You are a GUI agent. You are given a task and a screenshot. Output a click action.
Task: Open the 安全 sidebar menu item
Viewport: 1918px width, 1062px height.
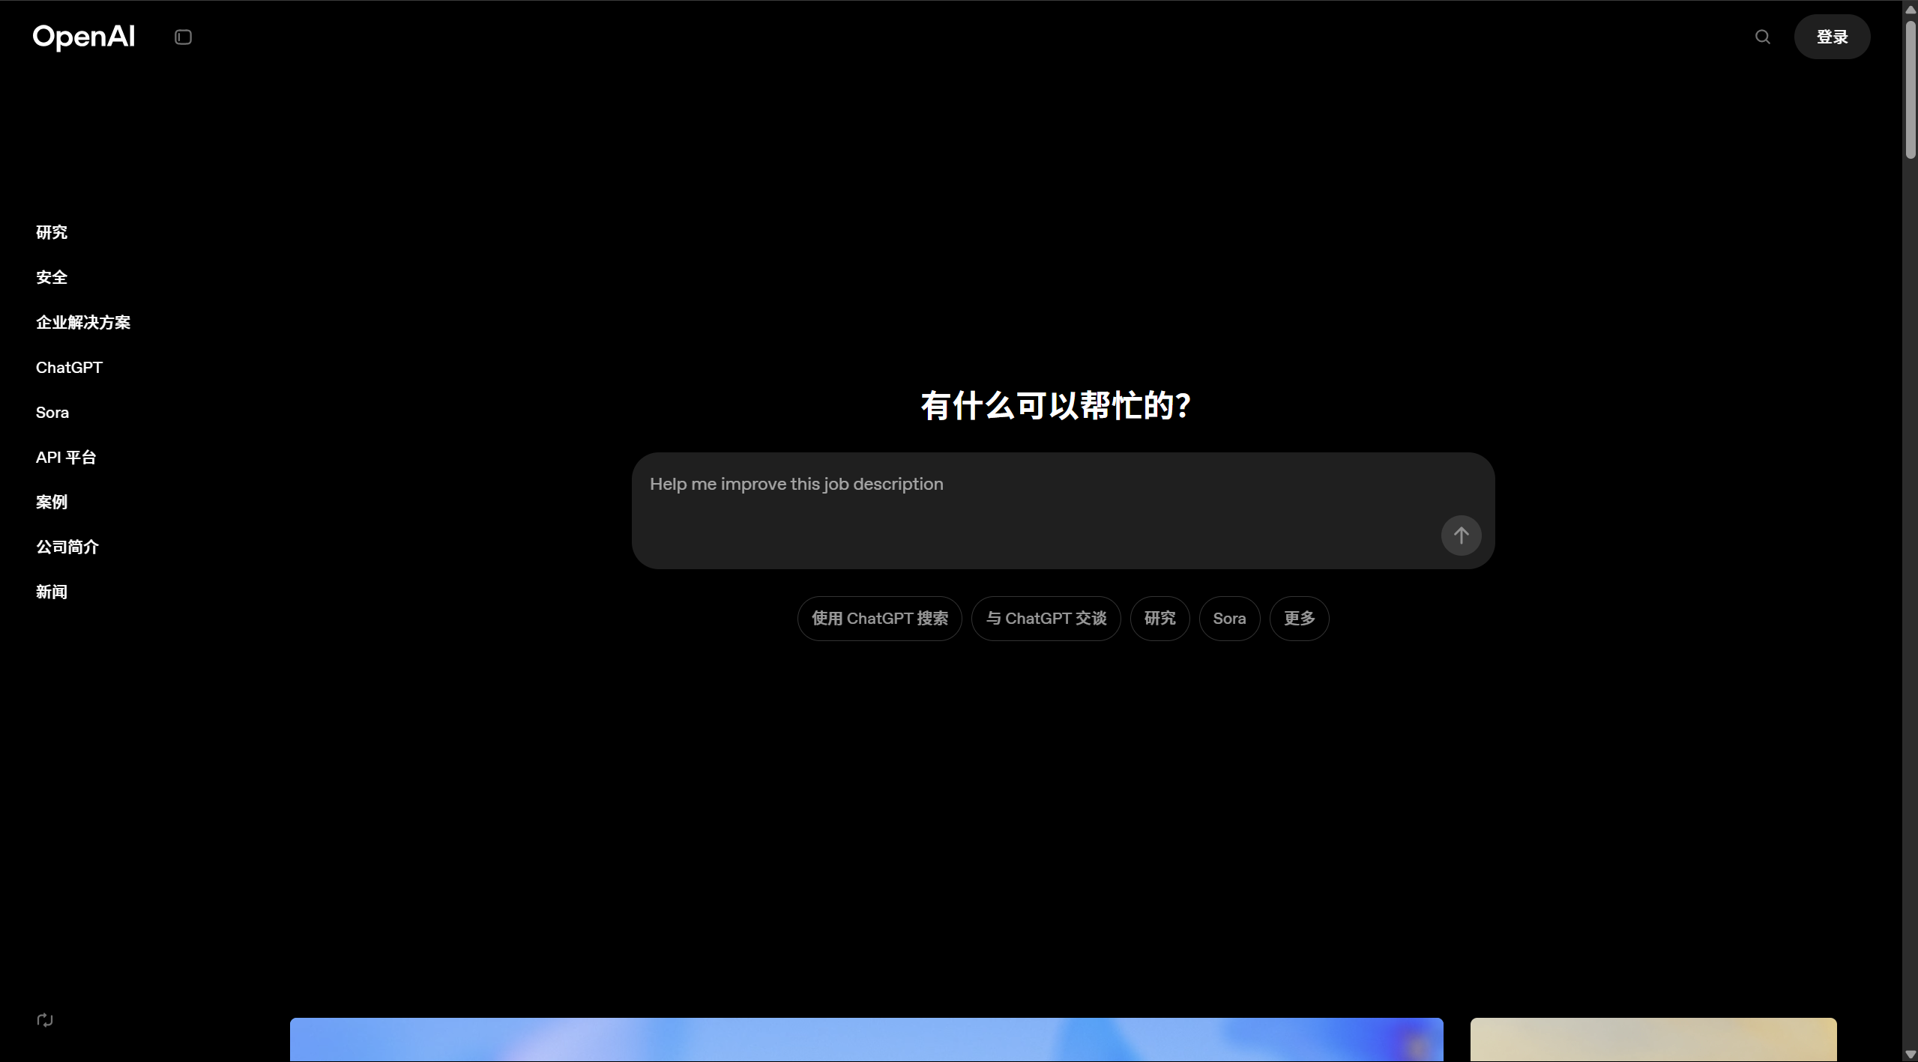[x=52, y=277]
